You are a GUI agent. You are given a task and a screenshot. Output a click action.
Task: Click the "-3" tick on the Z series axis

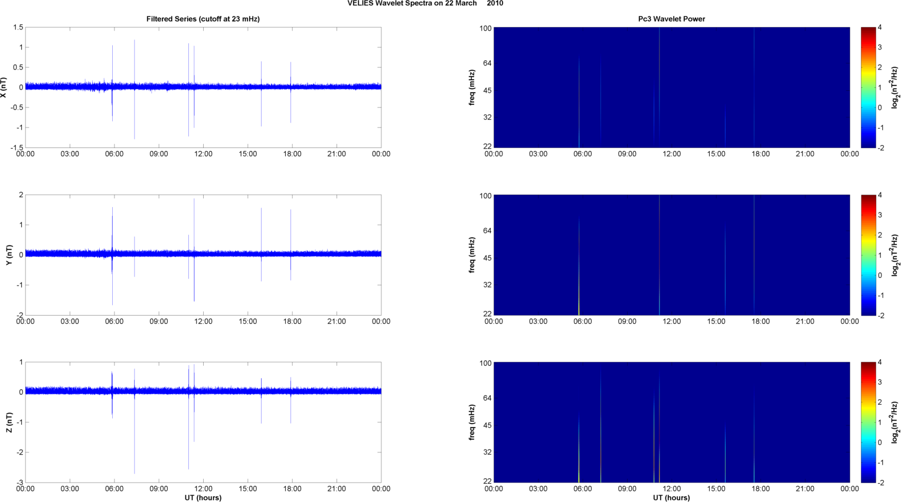tap(19, 483)
